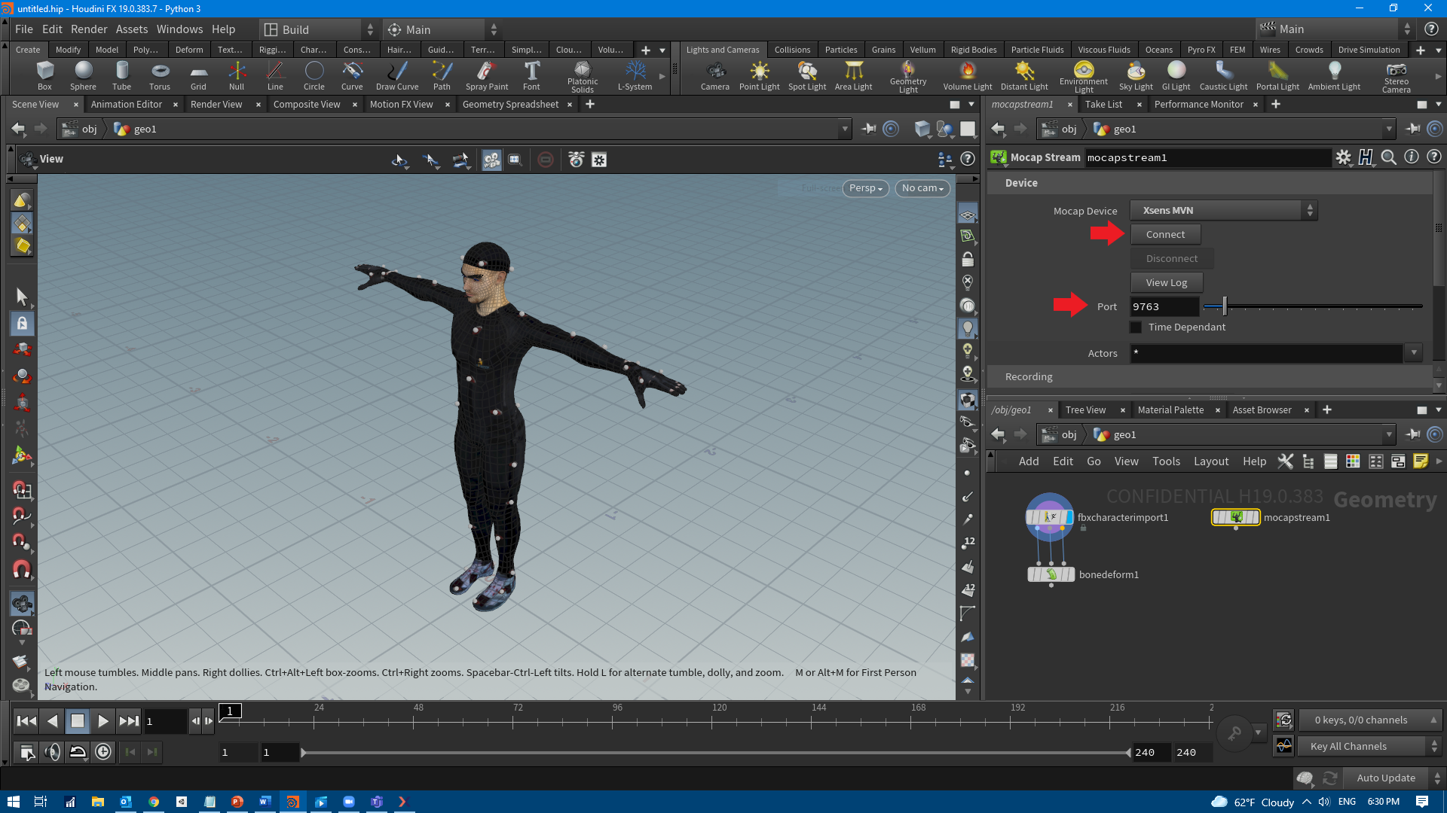Open the Persp view dropdown
This screenshot has height=813, width=1447.
coord(865,188)
